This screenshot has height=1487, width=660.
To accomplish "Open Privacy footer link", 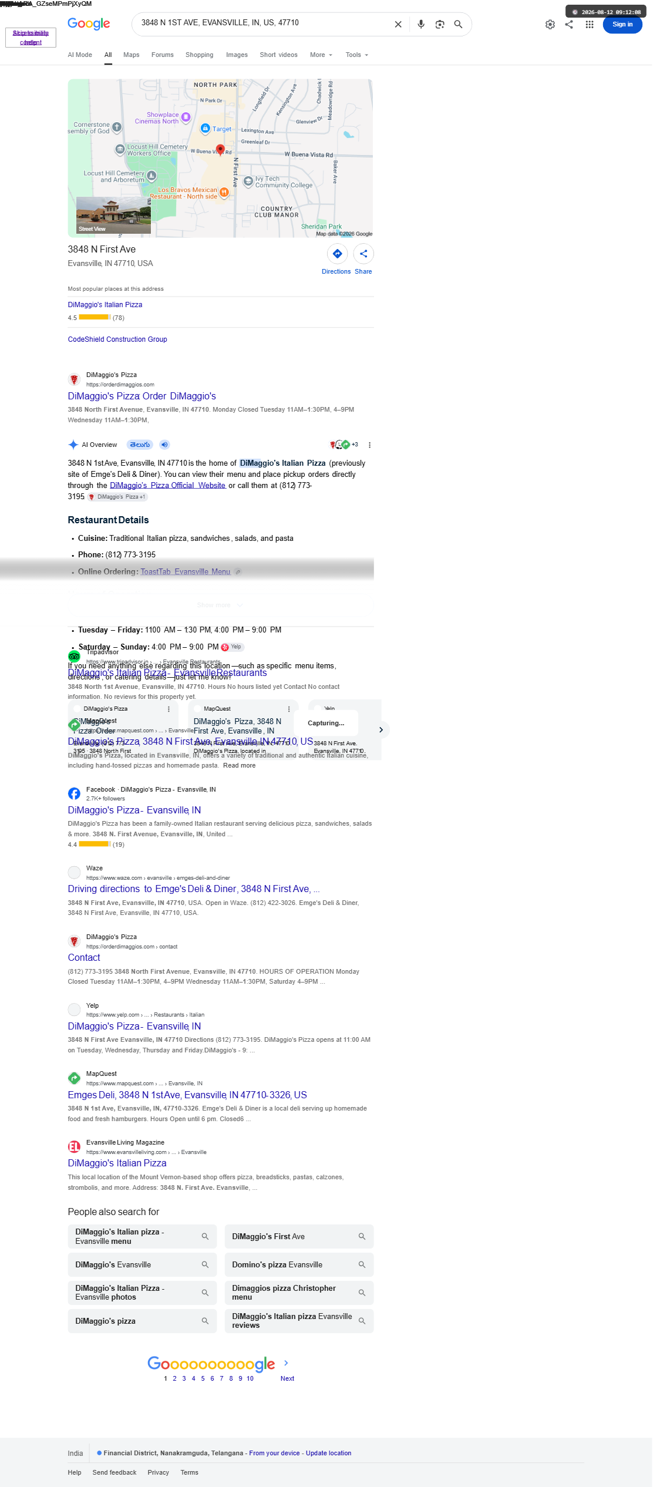I will 159,1472.
